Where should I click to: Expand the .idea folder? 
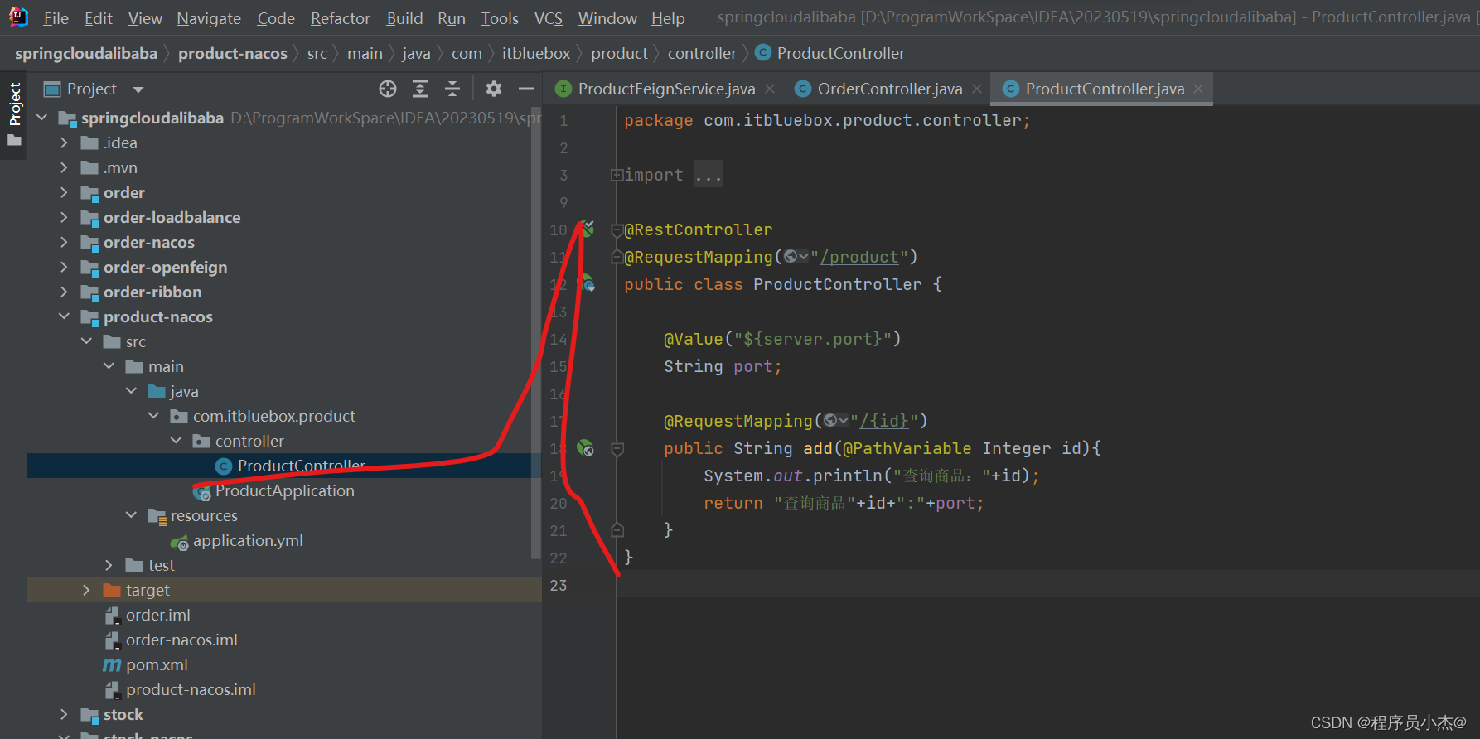65,142
